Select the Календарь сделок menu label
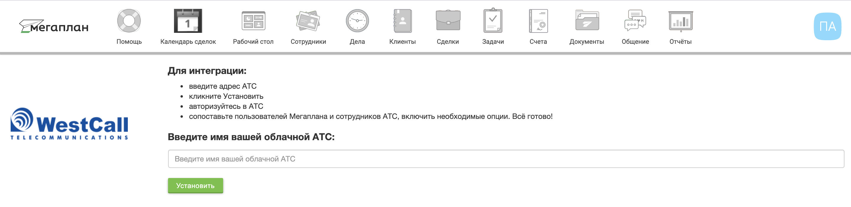851x207 pixels. [188, 42]
